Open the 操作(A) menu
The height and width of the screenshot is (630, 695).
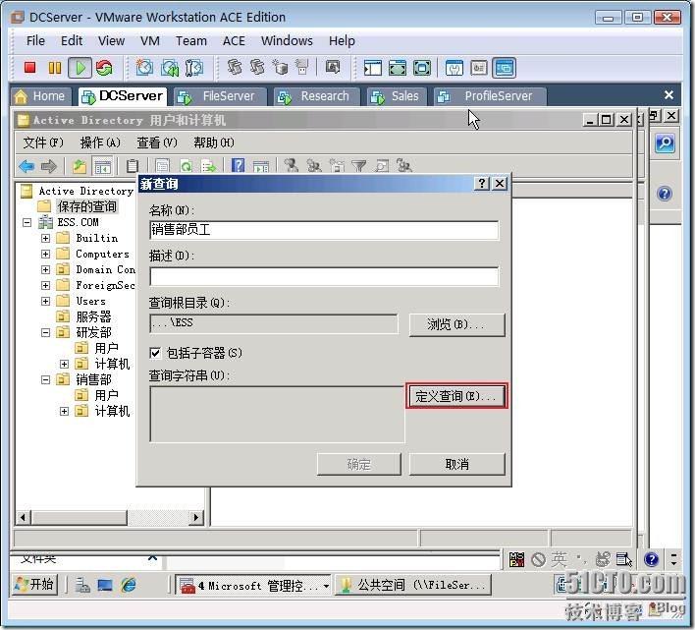point(100,143)
